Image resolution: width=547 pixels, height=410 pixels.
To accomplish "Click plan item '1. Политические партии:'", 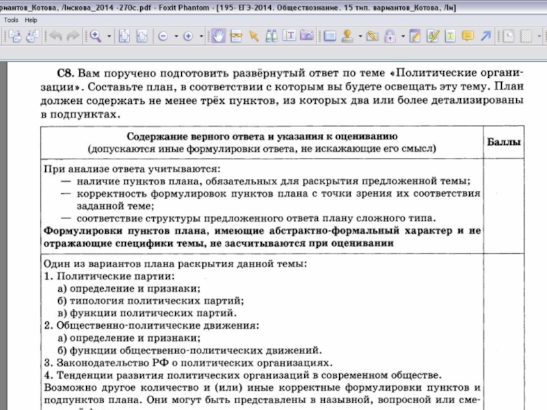I will point(109,276).
